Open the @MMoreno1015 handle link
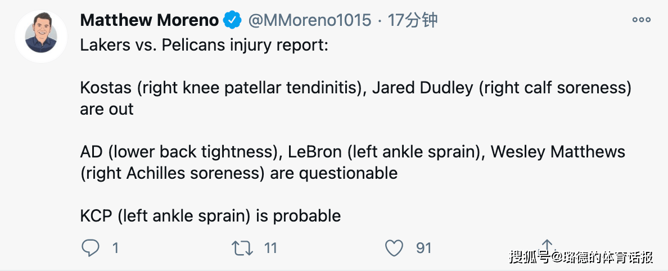668x271 pixels. click(x=310, y=20)
